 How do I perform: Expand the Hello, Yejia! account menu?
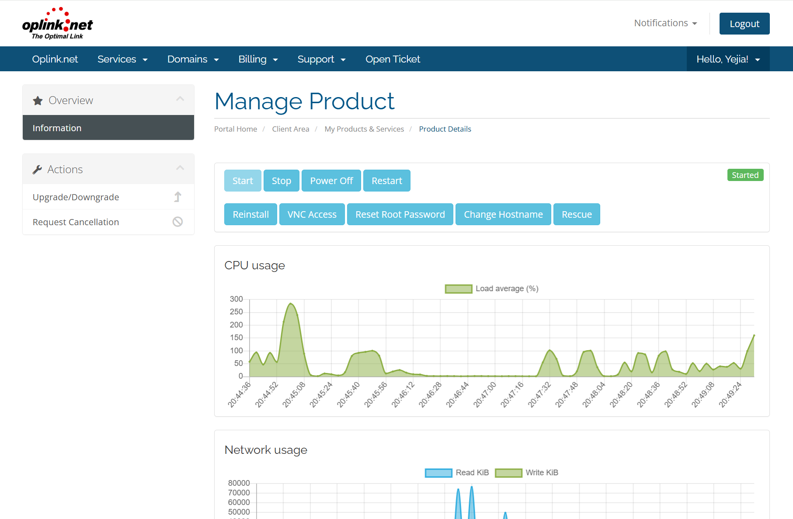(x=728, y=59)
